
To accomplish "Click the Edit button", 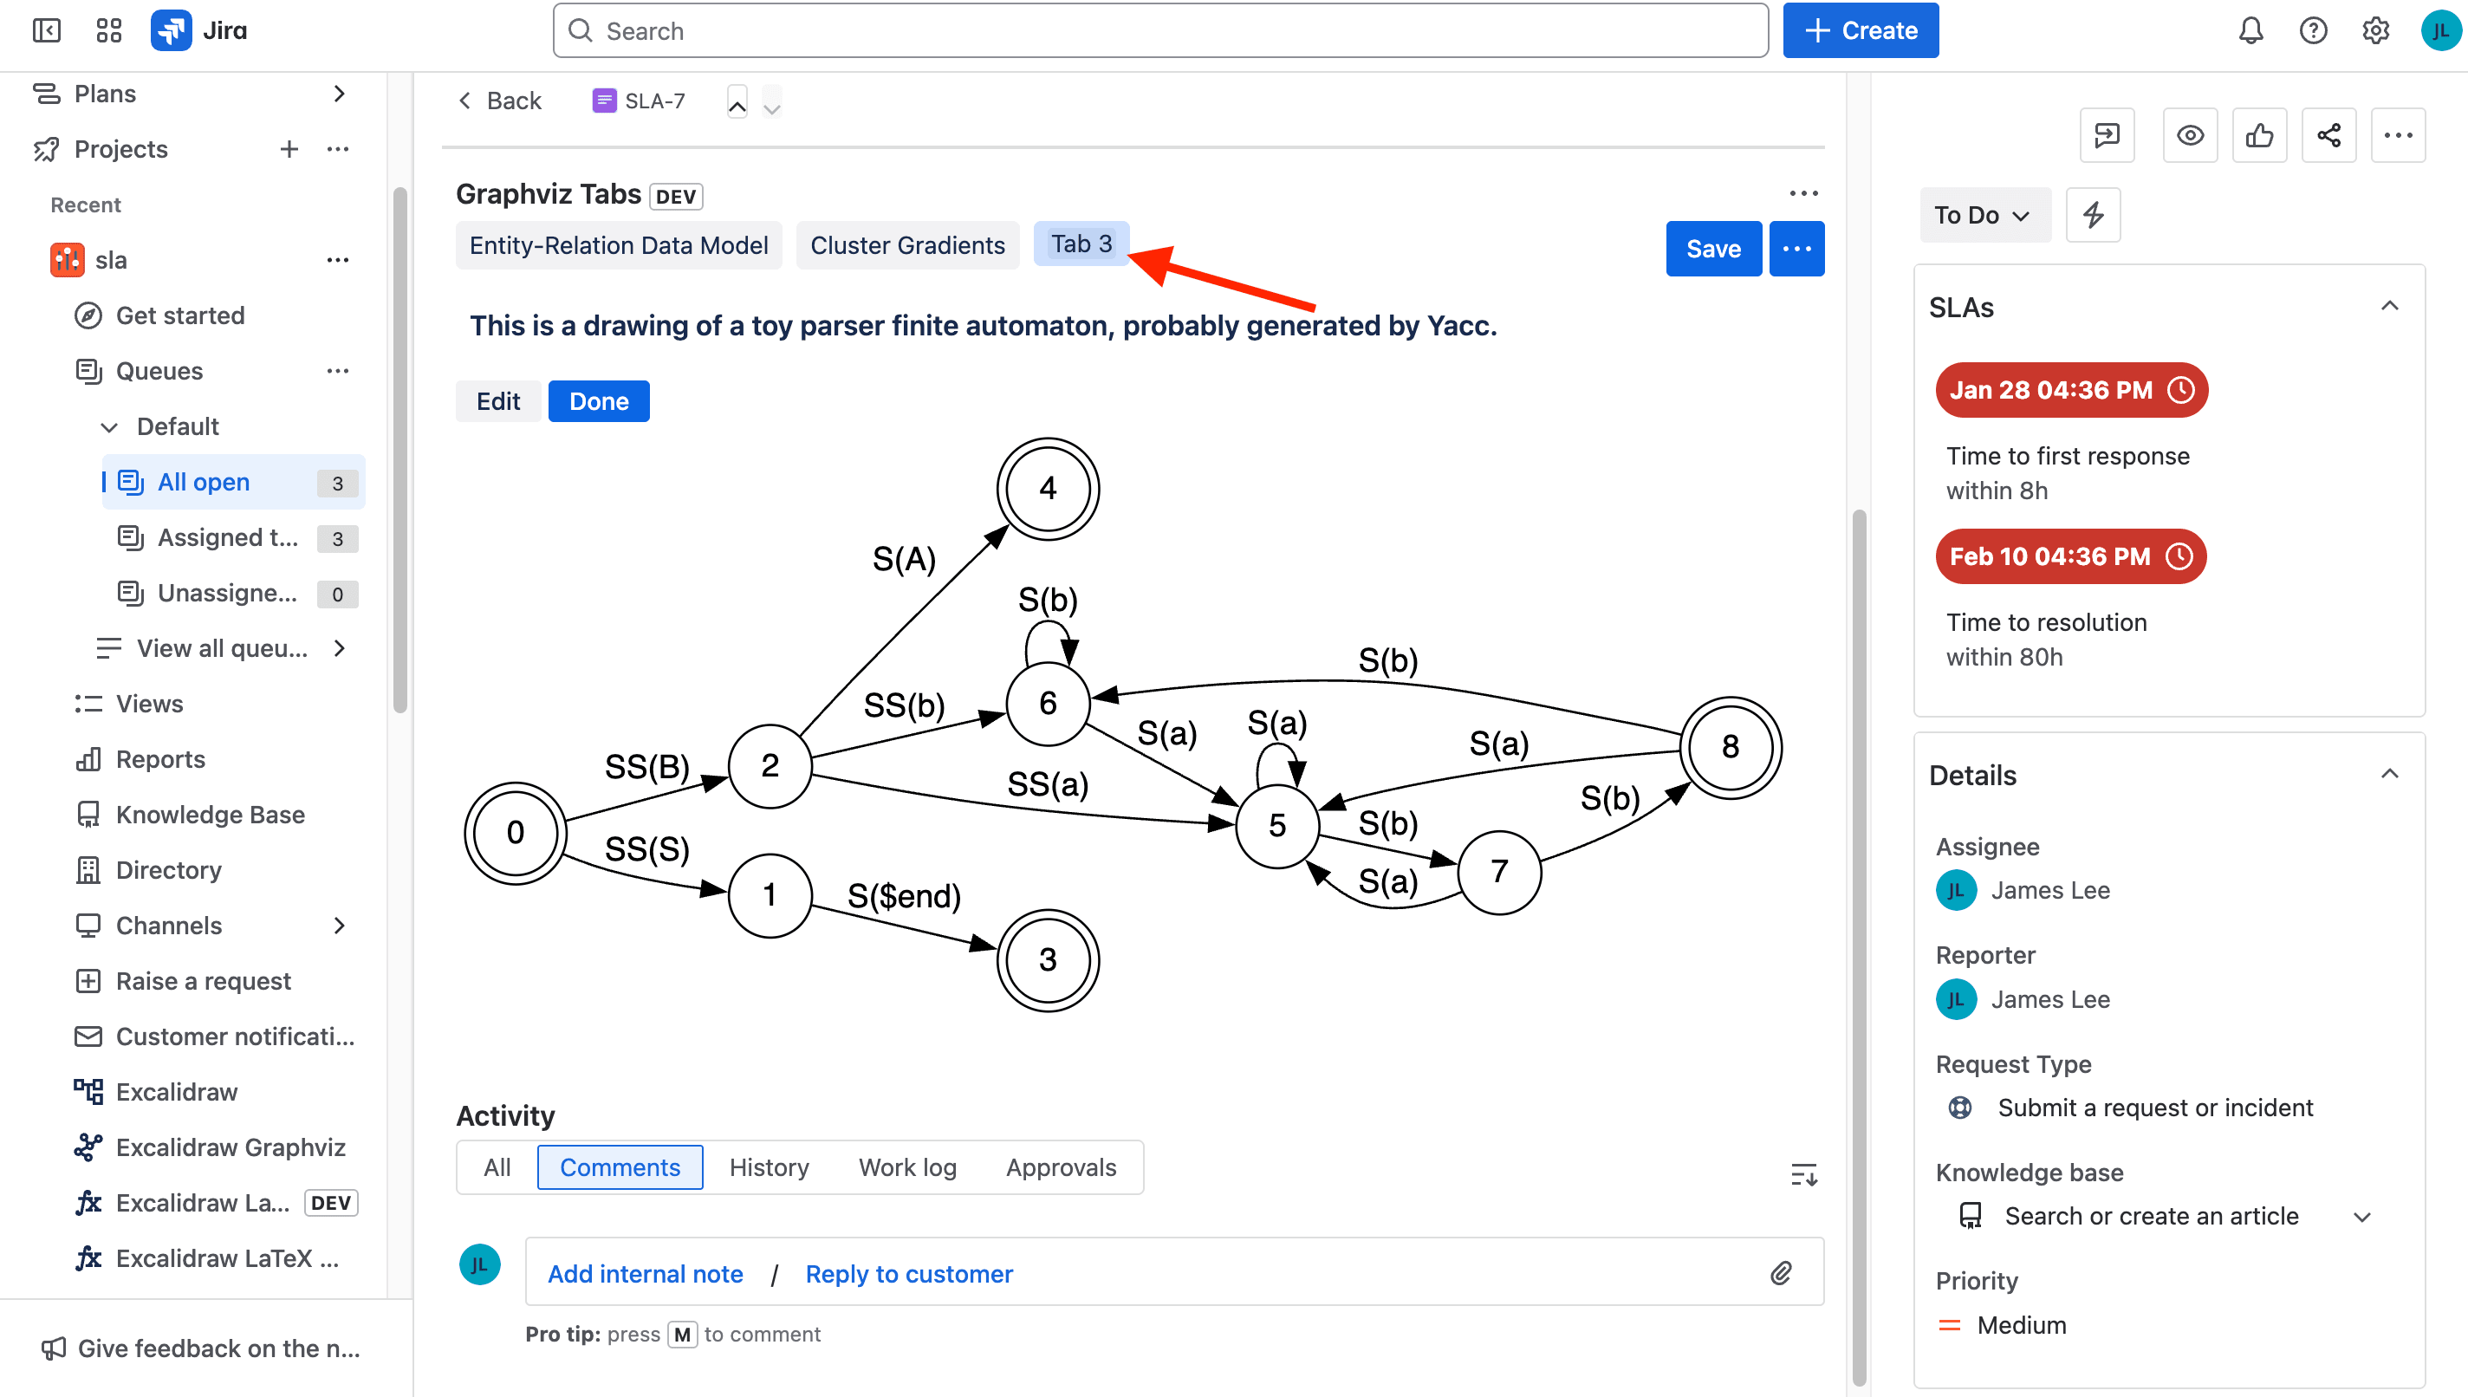I will [497, 401].
